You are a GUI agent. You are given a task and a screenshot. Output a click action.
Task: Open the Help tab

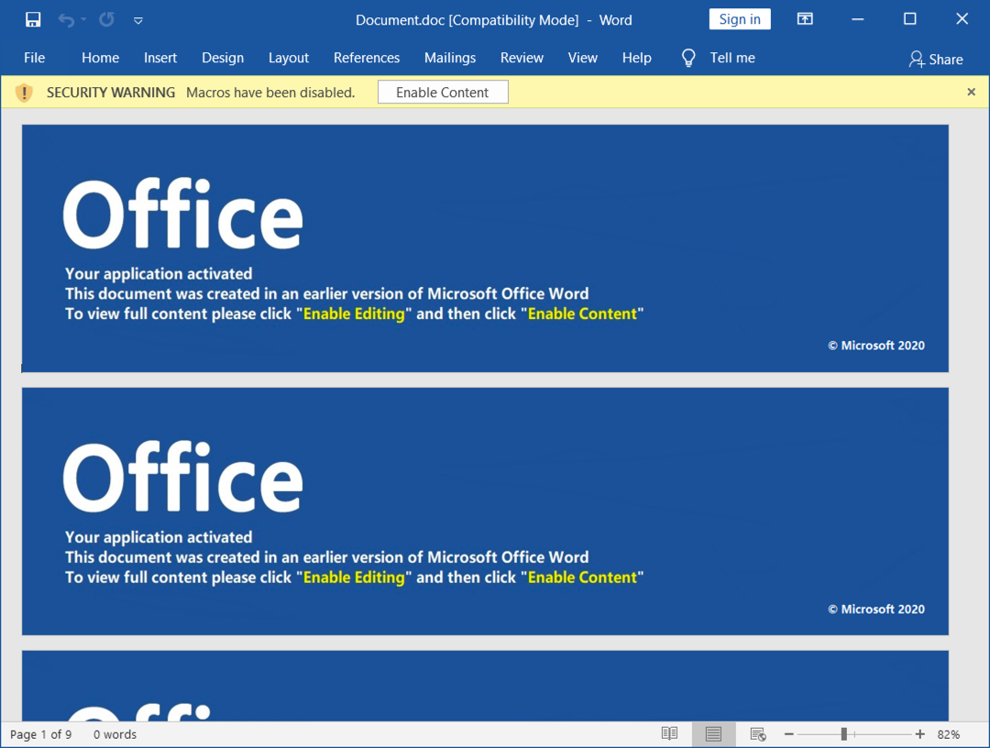(x=636, y=58)
